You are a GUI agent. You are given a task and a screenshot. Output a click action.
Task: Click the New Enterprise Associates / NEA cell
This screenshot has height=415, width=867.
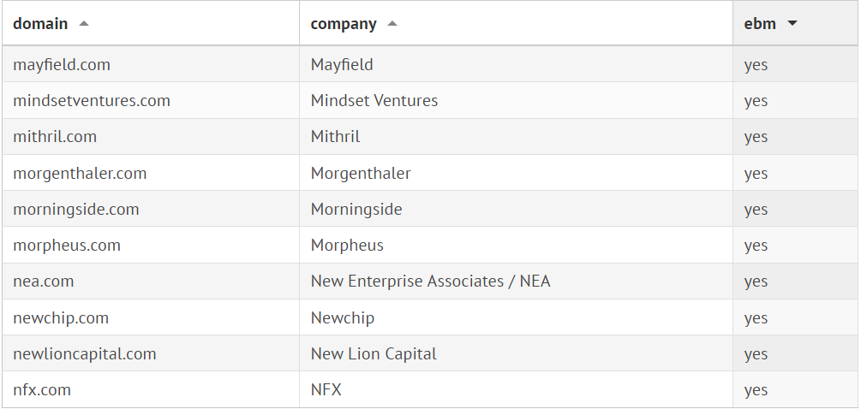430,282
